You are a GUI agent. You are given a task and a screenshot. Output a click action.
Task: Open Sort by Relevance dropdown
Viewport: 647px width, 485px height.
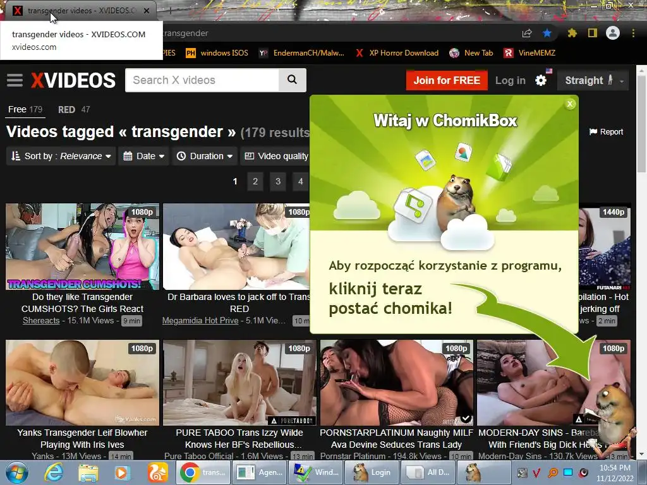click(61, 156)
